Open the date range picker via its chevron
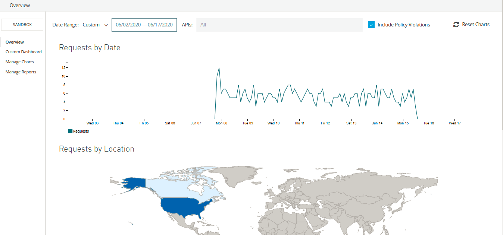 tap(106, 25)
